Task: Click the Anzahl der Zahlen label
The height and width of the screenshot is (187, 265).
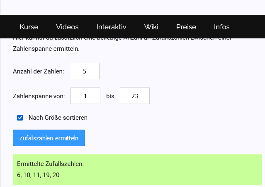Action: click(39, 71)
